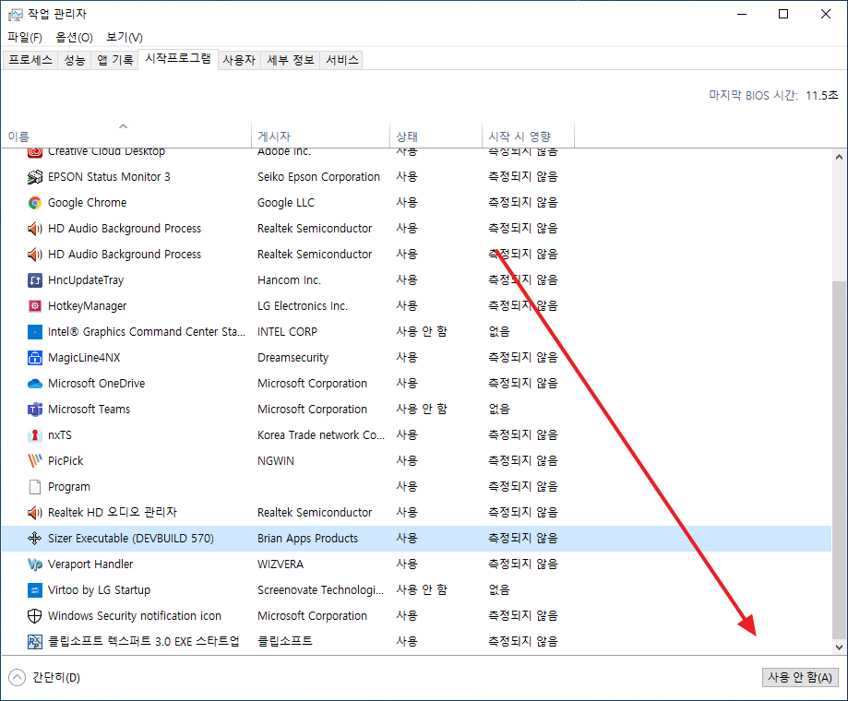Open the 보기(V) menu
This screenshot has height=701, width=848.
tap(125, 37)
